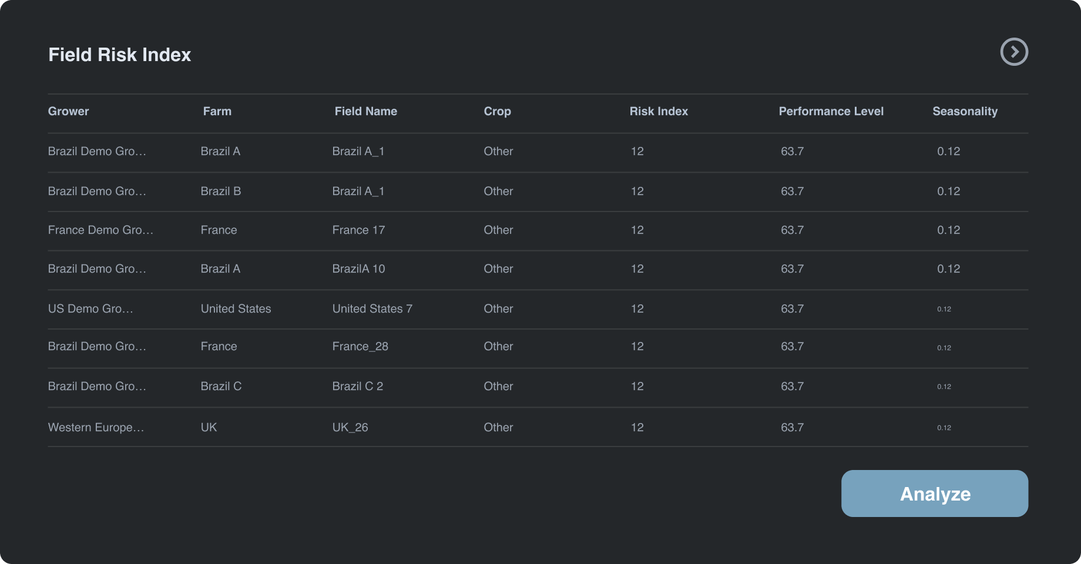Select the US Demo grower cell
The height and width of the screenshot is (564, 1081).
(x=90, y=308)
